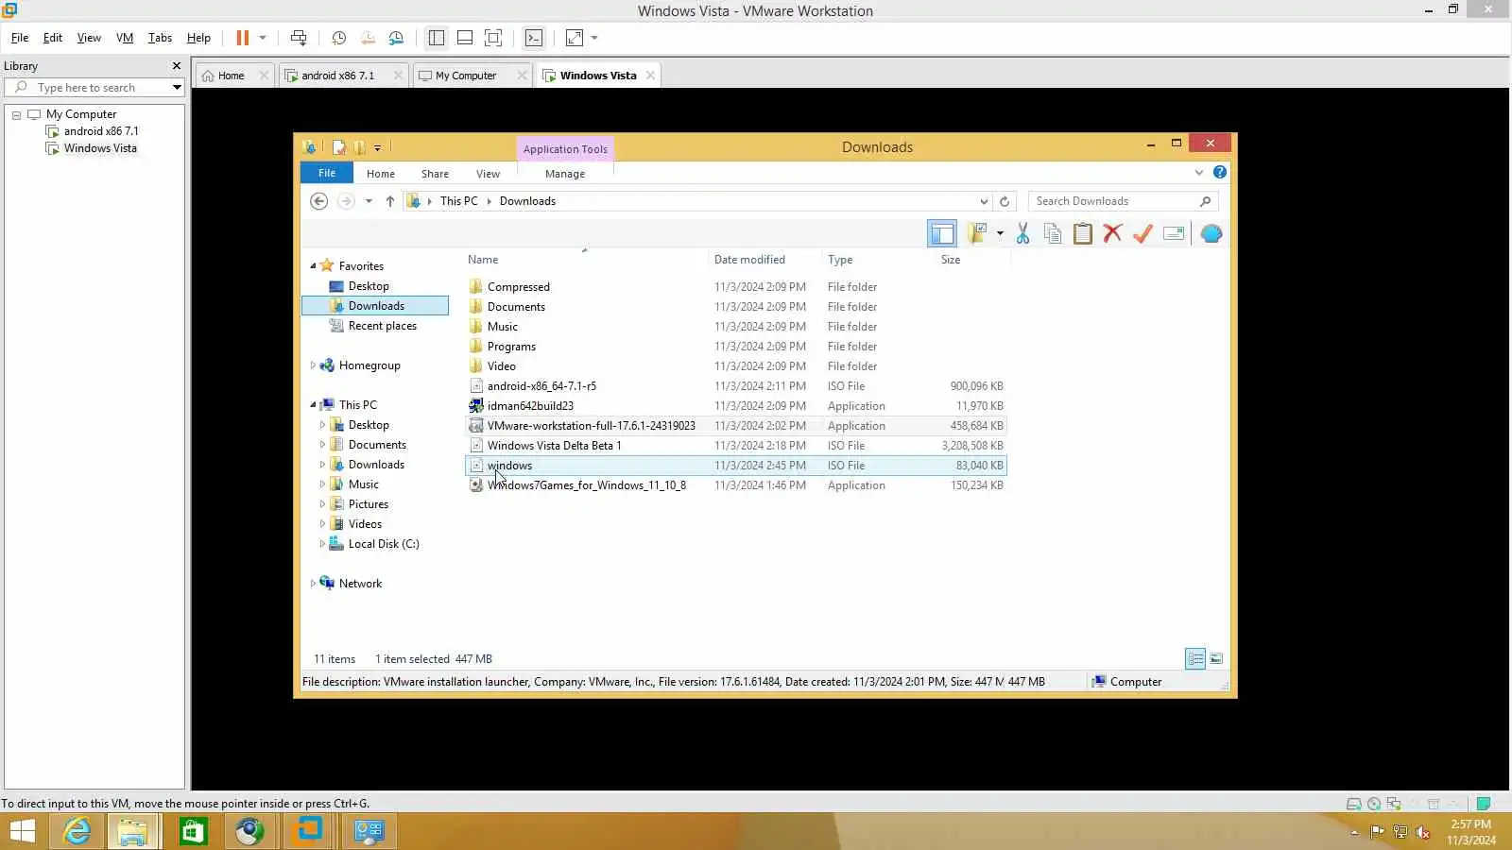Expand the Explorer ribbon chevron

[1199, 172]
